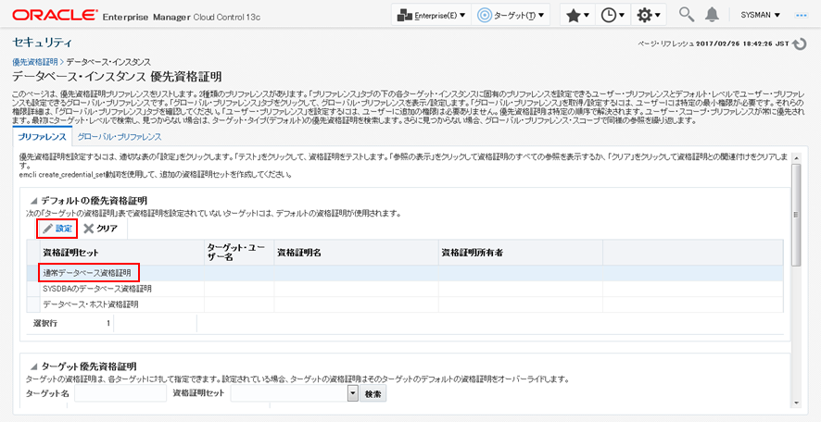The image size is (821, 422).
Task: Collapse the ターゲット優先資格証明 section
Action: coord(34,366)
